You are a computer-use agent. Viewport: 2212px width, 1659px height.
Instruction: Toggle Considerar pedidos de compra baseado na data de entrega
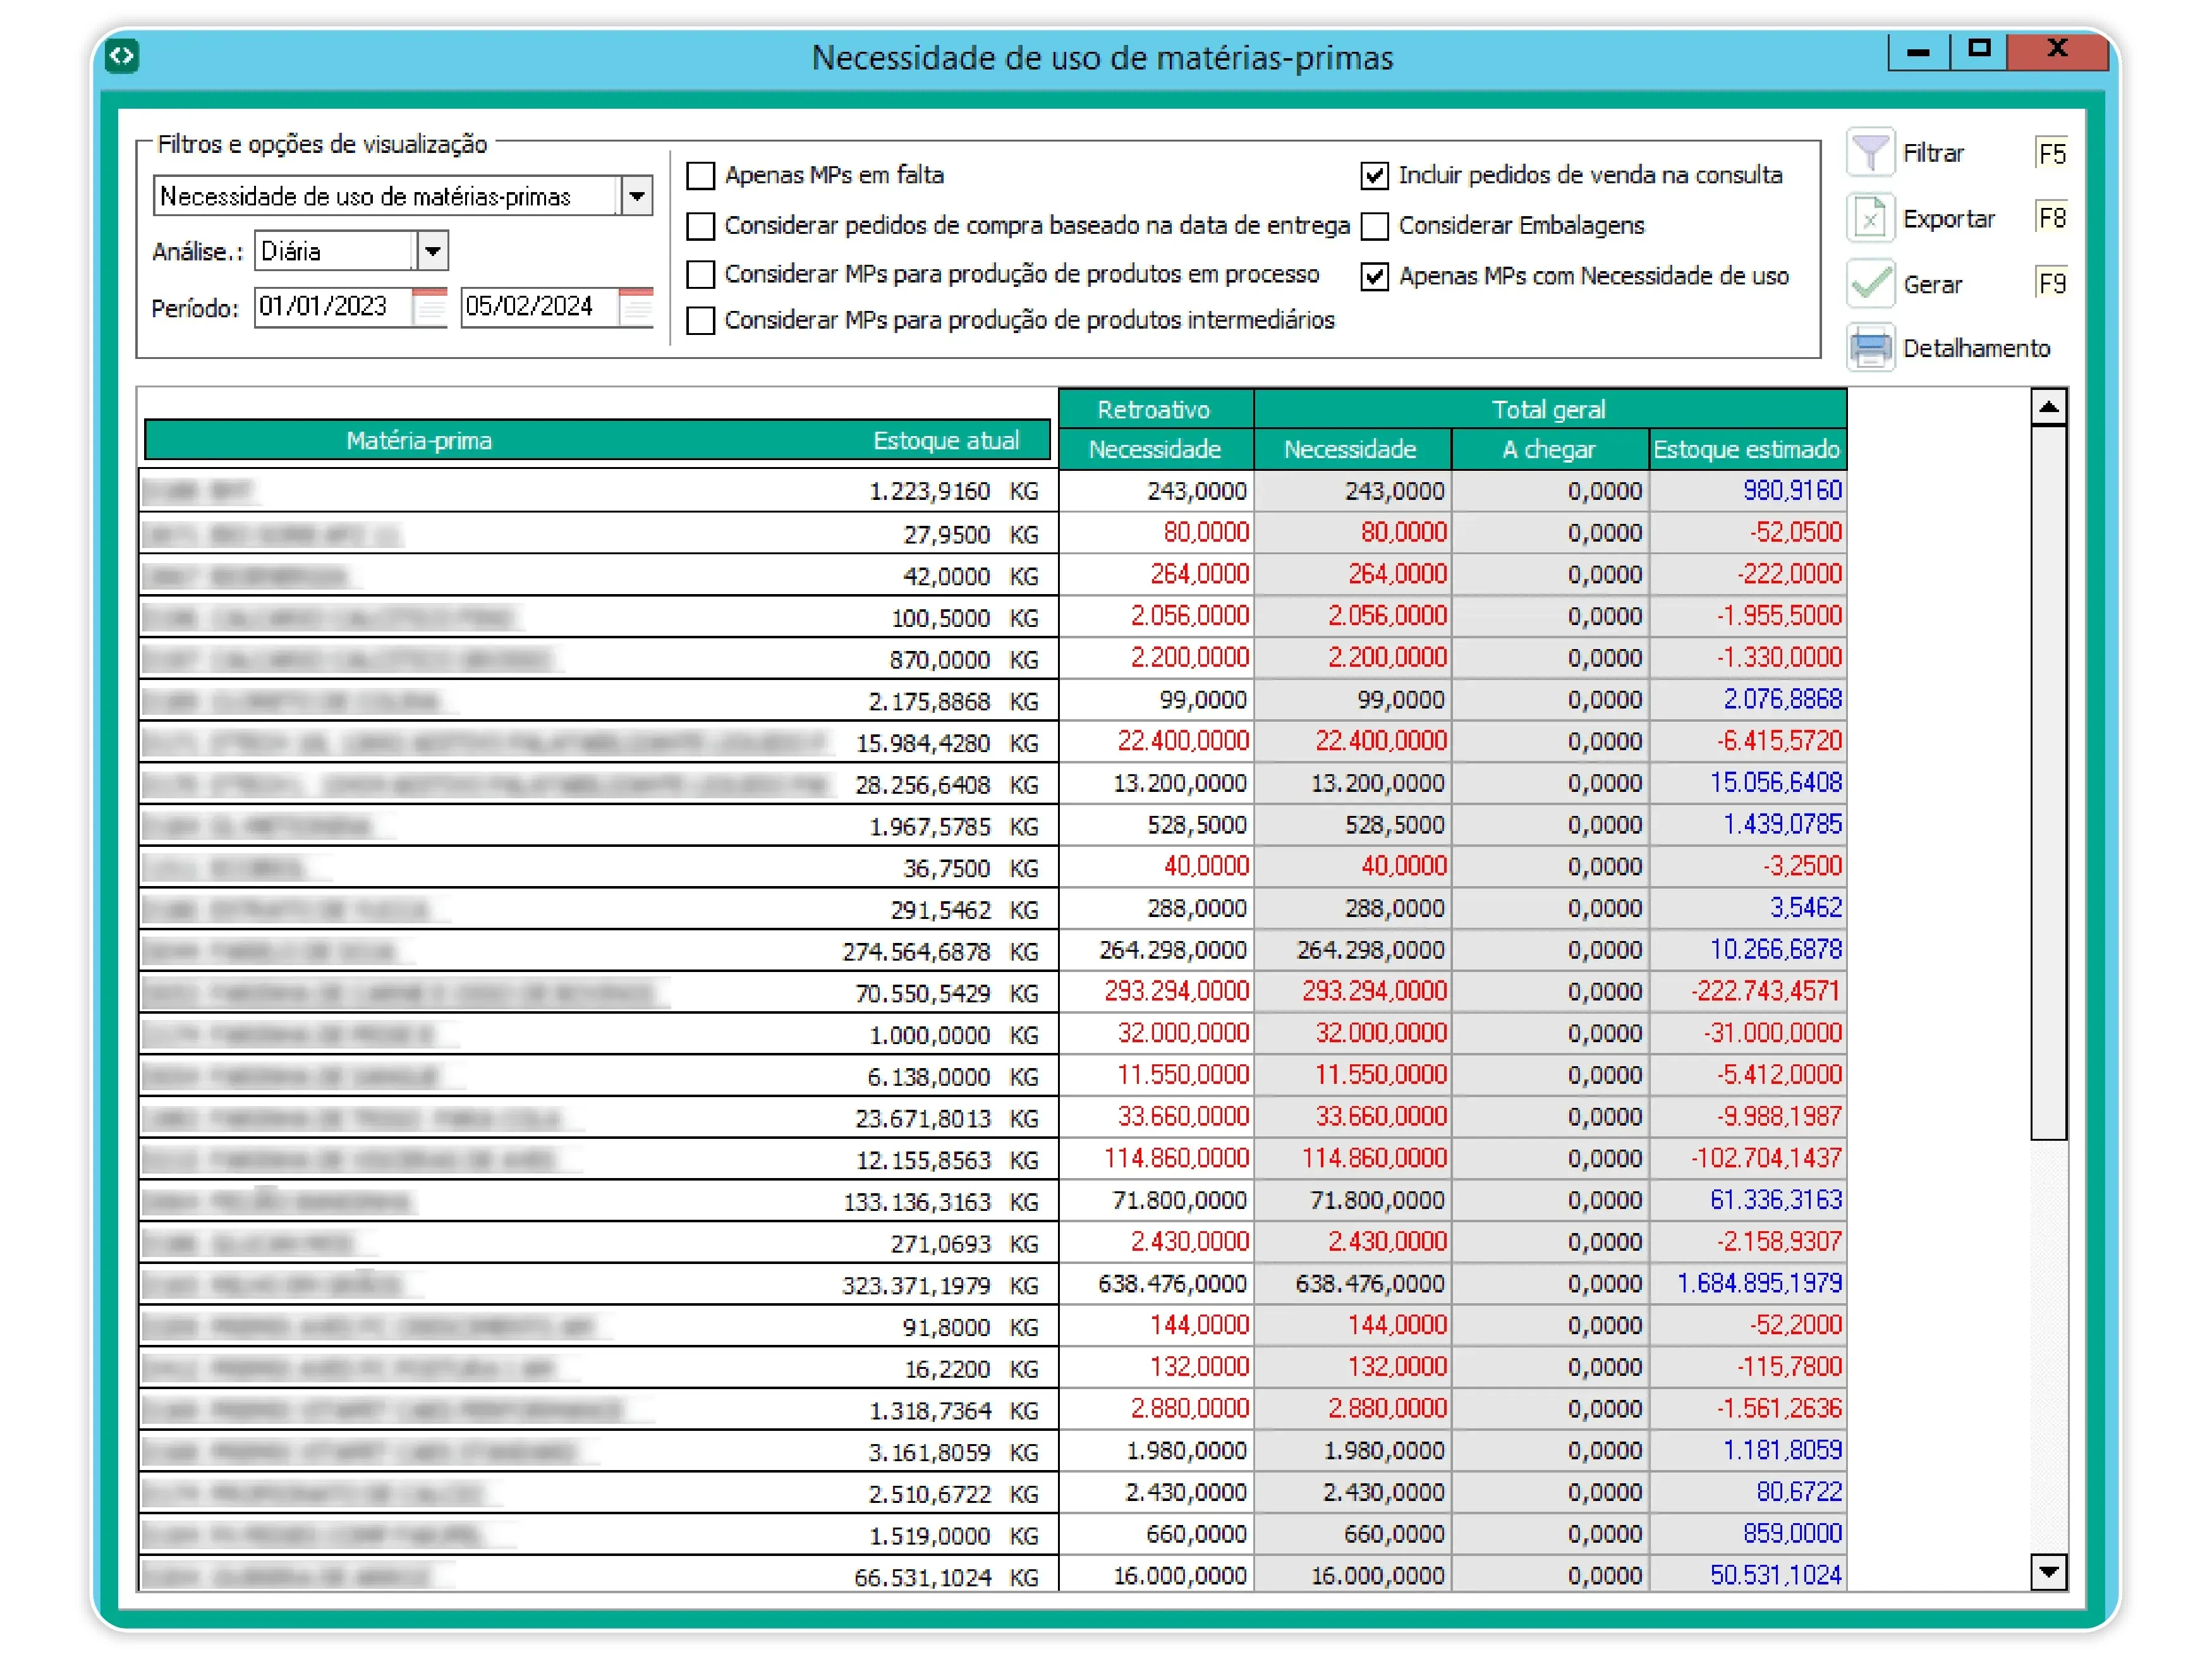coord(701,226)
